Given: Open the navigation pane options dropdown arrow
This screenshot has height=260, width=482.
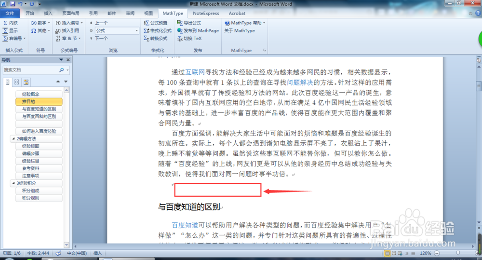Looking at the screenshot, I should [x=61, y=60].
